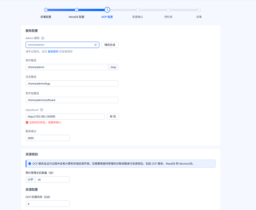Image resolution: width=256 pixels, height=210 pixels.
Task: Select the 配置确认 step label
Action: point(138,17)
